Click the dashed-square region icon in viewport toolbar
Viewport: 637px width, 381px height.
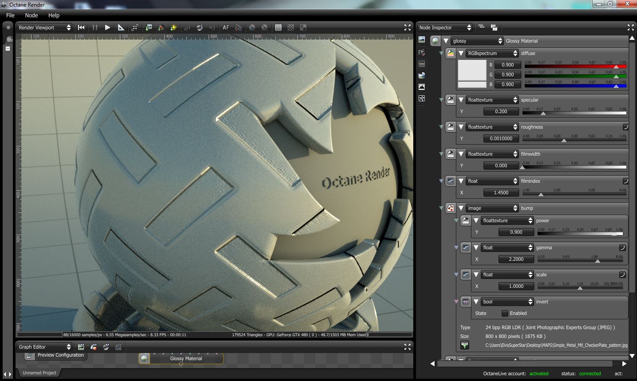click(x=135, y=27)
